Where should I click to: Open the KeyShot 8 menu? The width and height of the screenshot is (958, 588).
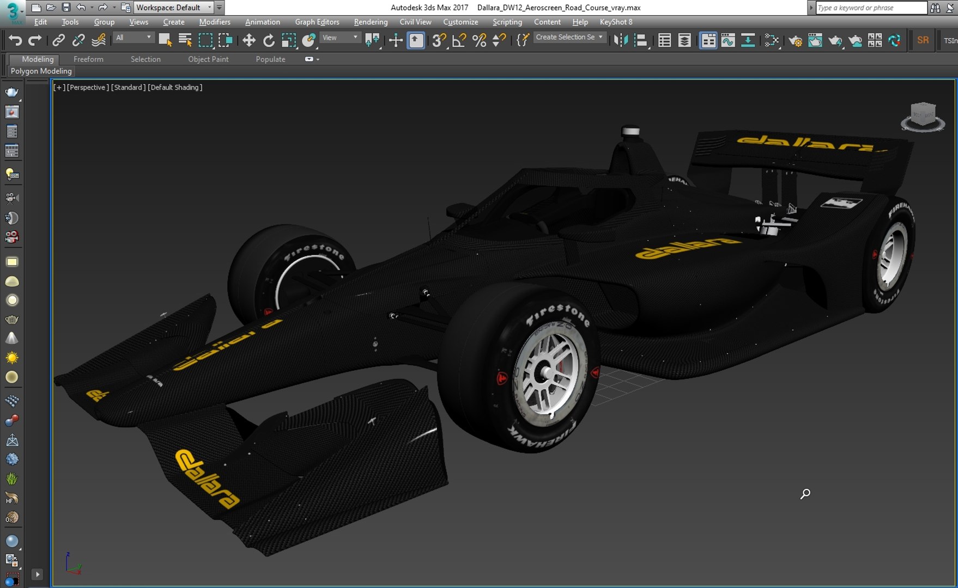tap(616, 22)
